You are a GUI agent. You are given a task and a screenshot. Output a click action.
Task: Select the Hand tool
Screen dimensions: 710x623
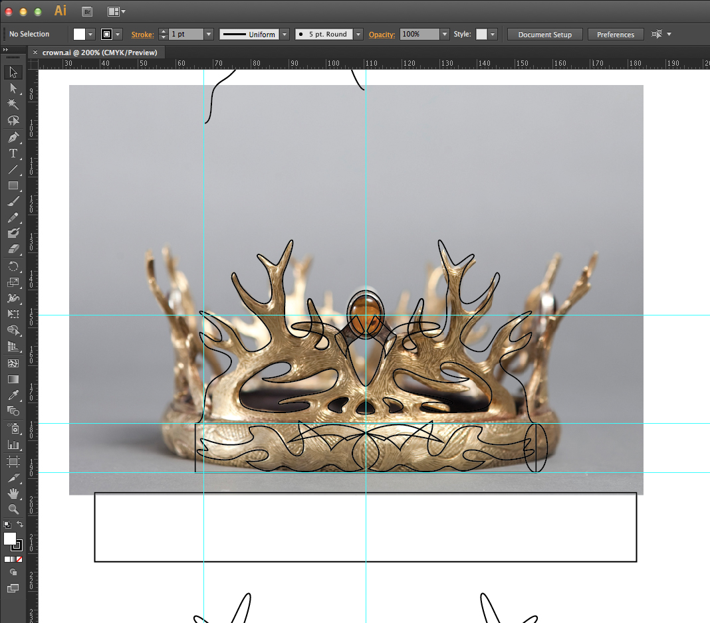tap(13, 493)
